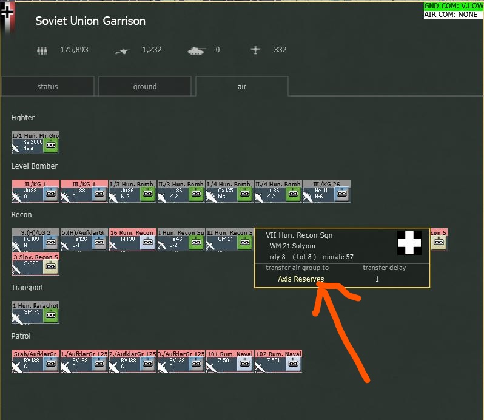
Task: Click Stab/AufklarGr BV138 patrol unit
Action: pos(36,361)
